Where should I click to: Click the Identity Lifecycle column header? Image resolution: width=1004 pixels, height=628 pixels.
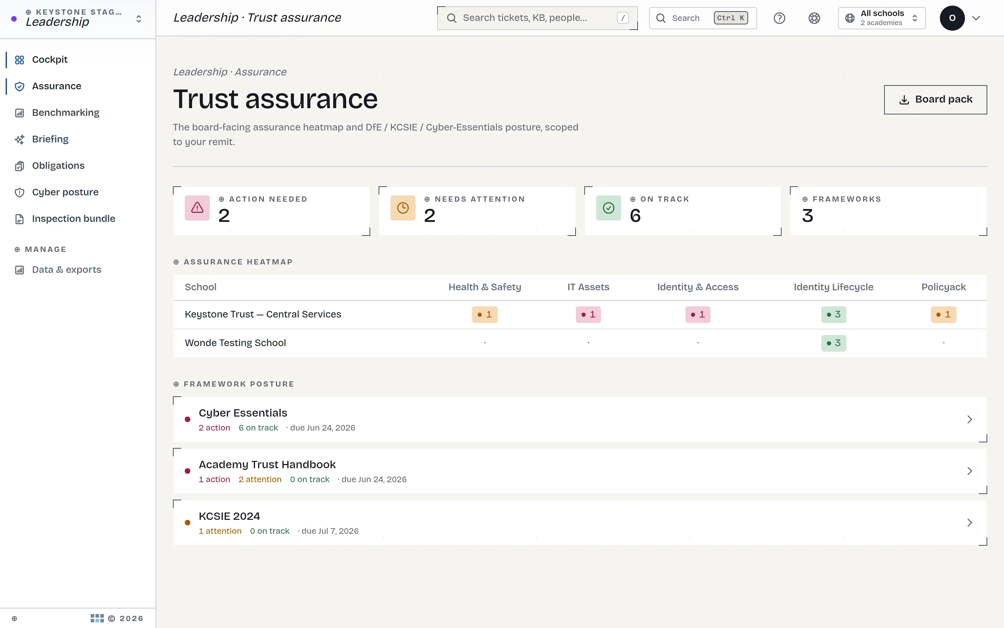click(x=834, y=287)
